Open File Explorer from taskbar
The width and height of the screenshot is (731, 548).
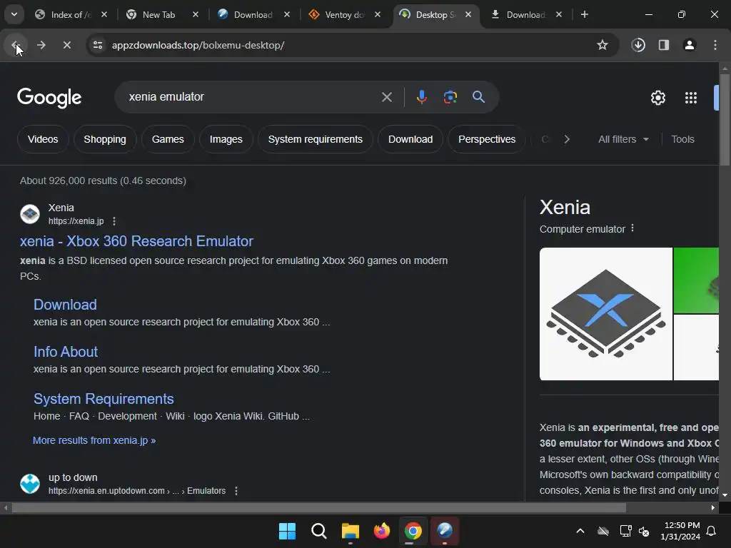coord(350,531)
